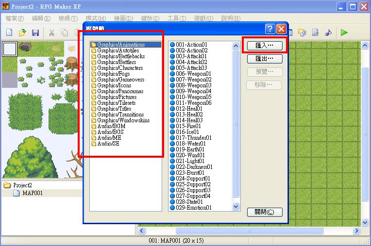
Task: Select the Graphics/Fogs folder
Action: click(111, 74)
